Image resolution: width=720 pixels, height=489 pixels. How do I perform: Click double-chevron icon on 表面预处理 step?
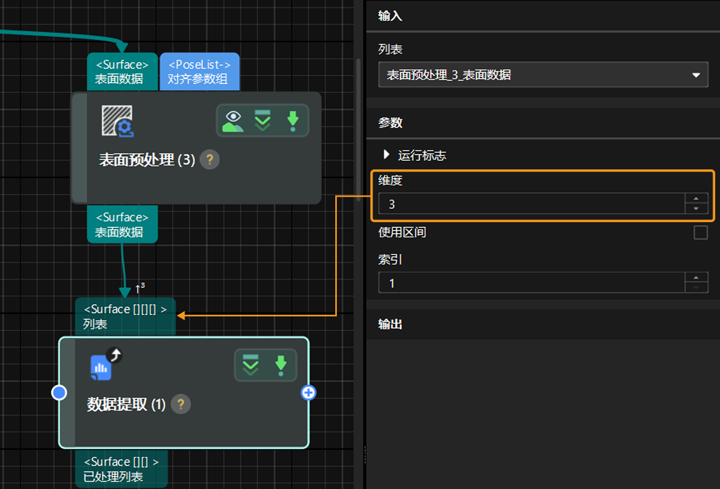tap(263, 121)
